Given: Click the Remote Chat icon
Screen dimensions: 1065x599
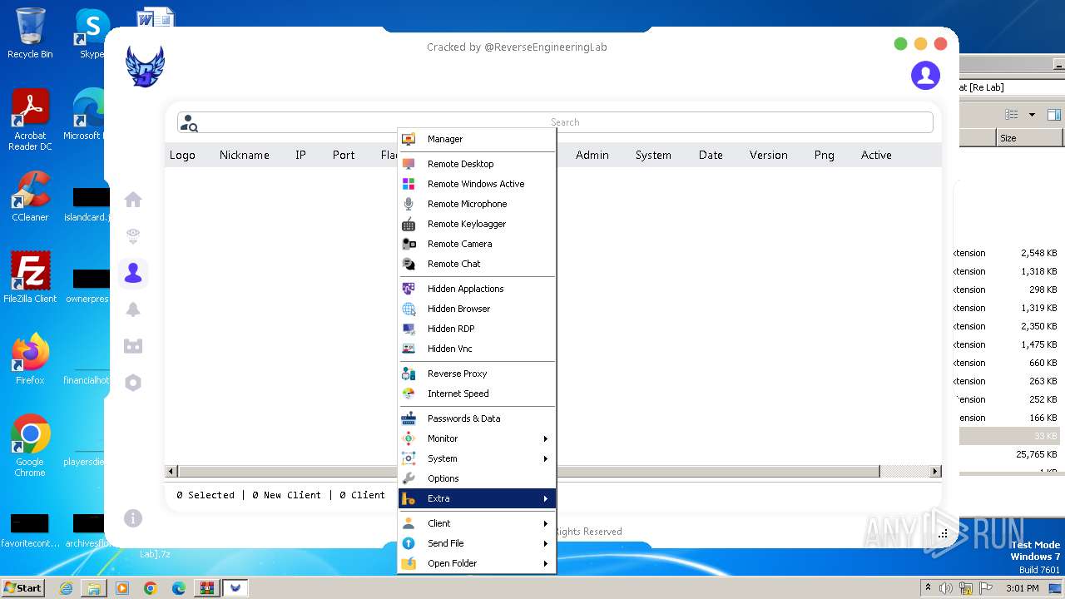Looking at the screenshot, I should click(x=409, y=264).
